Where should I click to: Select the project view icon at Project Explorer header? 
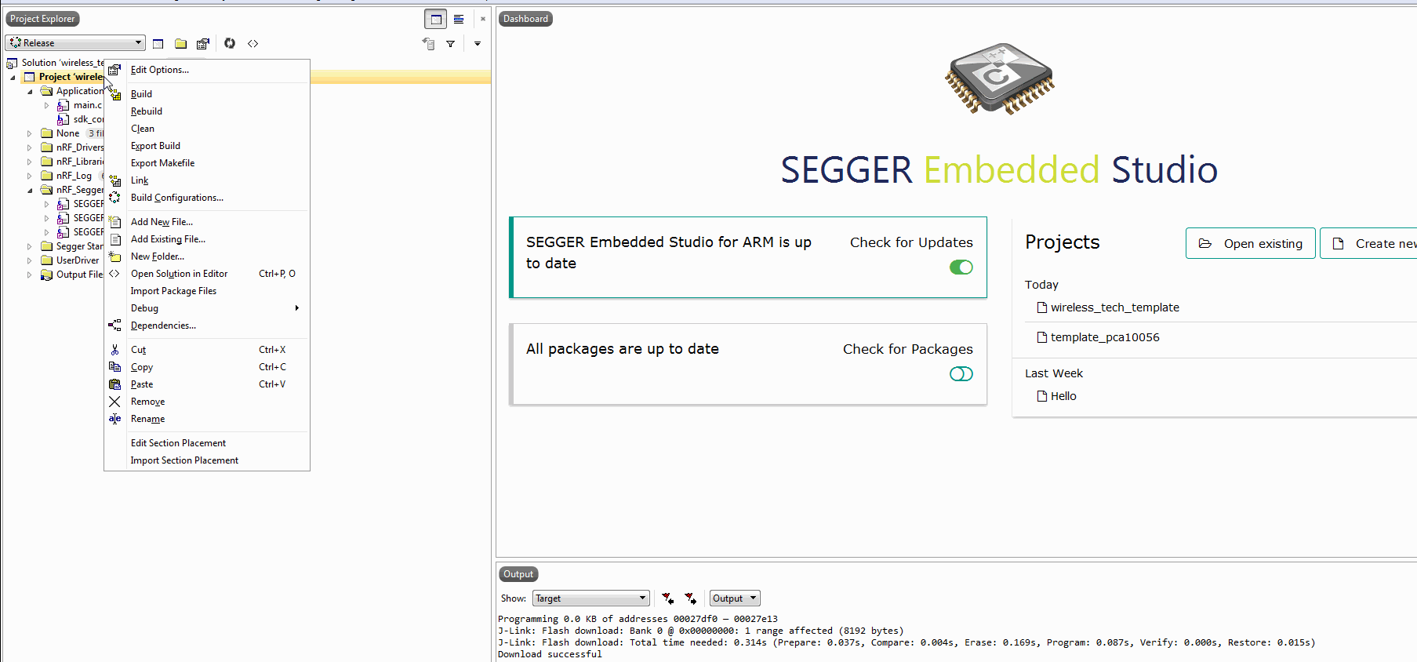tap(436, 19)
